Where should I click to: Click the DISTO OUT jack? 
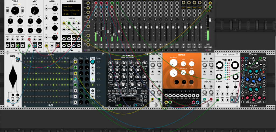[18, 59]
